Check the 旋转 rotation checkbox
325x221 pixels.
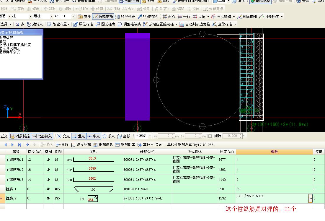tap(210, 136)
